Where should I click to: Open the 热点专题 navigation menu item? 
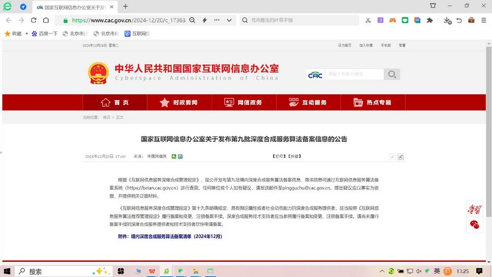point(373,102)
